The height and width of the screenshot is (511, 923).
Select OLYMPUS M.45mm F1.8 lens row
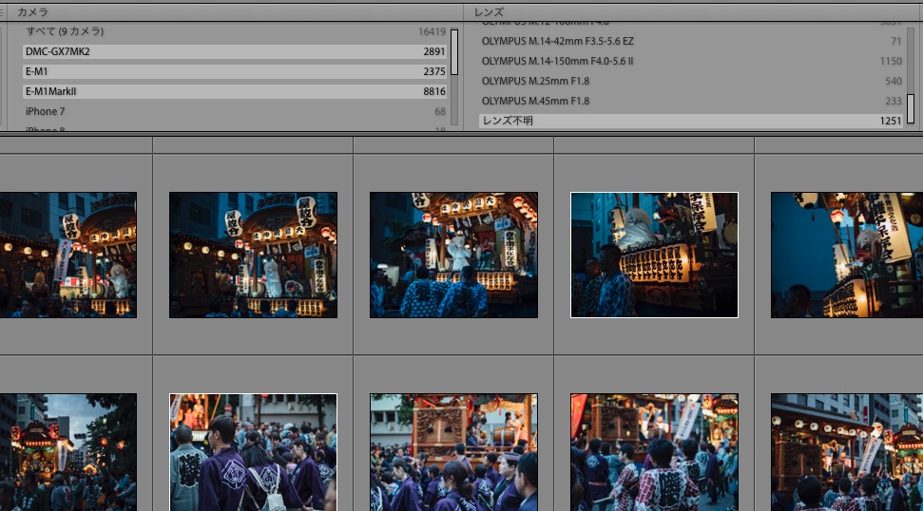tap(691, 101)
